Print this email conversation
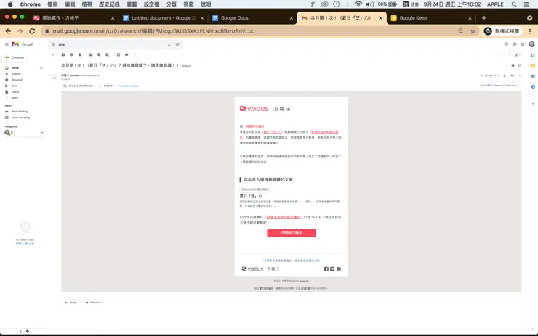This screenshot has width=538, height=336. coord(513,65)
